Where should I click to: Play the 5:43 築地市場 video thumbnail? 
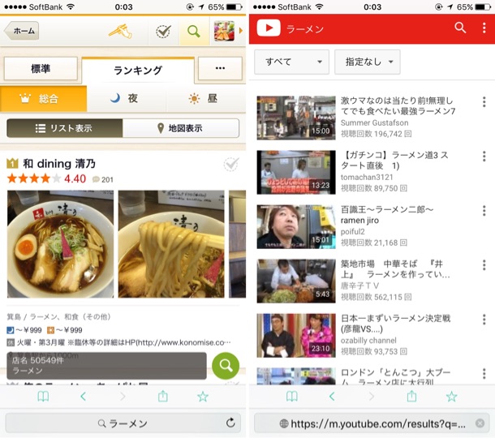click(296, 281)
